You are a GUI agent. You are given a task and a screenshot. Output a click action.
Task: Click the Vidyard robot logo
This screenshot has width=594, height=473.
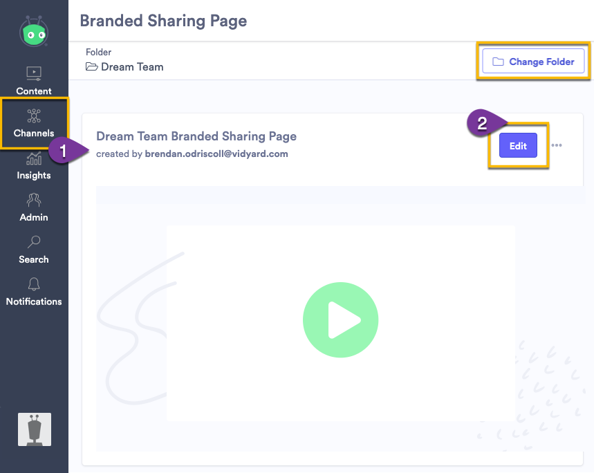pos(34,31)
